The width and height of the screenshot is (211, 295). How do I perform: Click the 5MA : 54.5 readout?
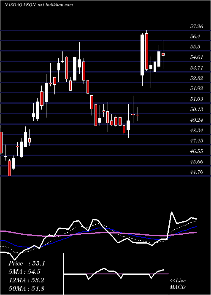click(24, 272)
